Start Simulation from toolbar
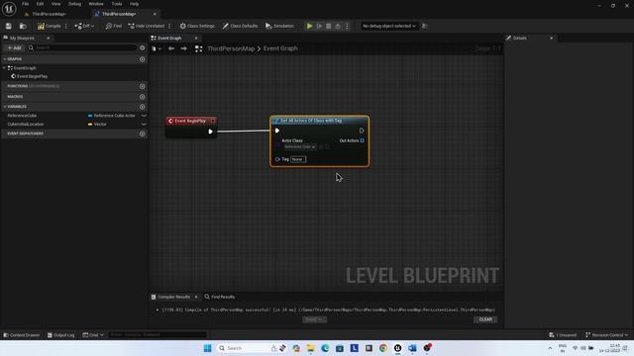 click(279, 26)
